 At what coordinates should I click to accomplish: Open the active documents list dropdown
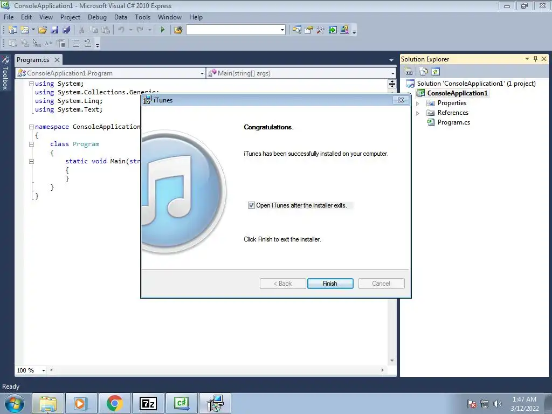[x=391, y=60]
